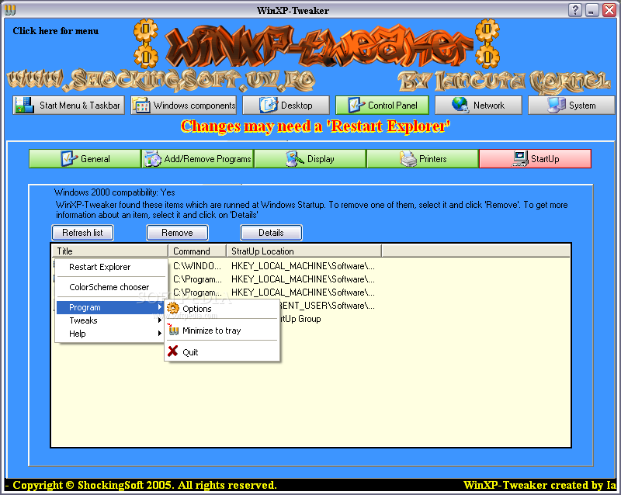Click 'Windows 2000 compatibility: Yes' text
The height and width of the screenshot is (495, 621).
tap(114, 192)
